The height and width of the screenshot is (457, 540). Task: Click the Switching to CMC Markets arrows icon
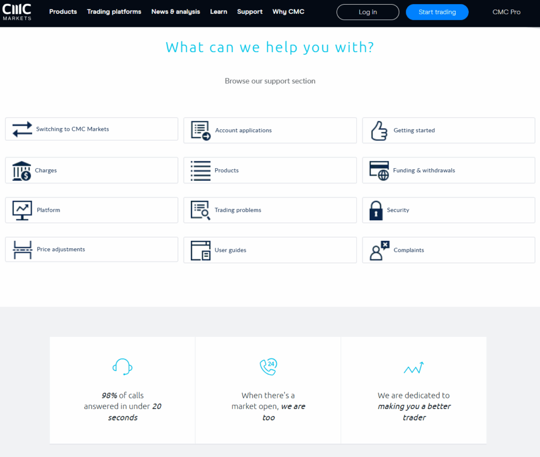(22, 129)
